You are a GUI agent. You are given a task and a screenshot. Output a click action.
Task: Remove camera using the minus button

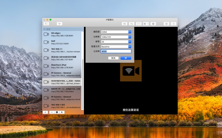coord(51,112)
